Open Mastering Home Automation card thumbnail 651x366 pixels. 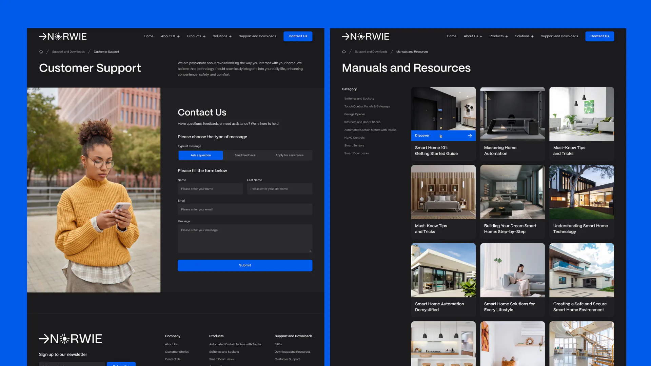click(x=512, y=114)
